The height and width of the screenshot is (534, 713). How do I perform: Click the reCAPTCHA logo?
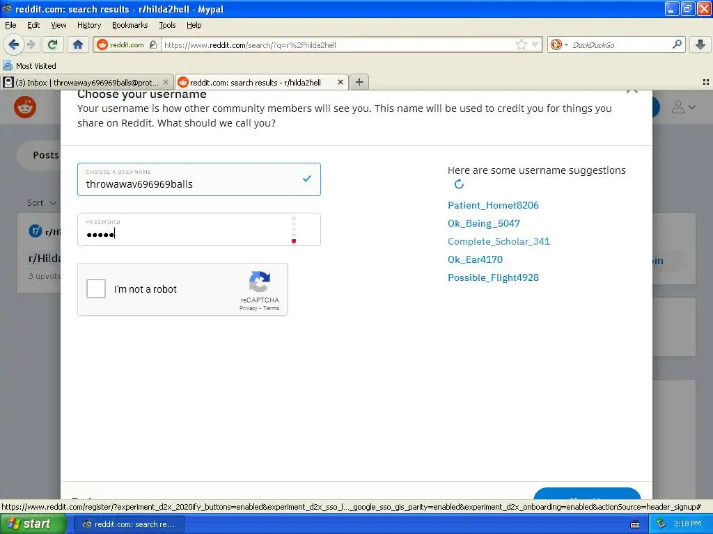(x=260, y=282)
